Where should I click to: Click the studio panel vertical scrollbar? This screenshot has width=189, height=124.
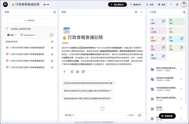click(x=186, y=60)
